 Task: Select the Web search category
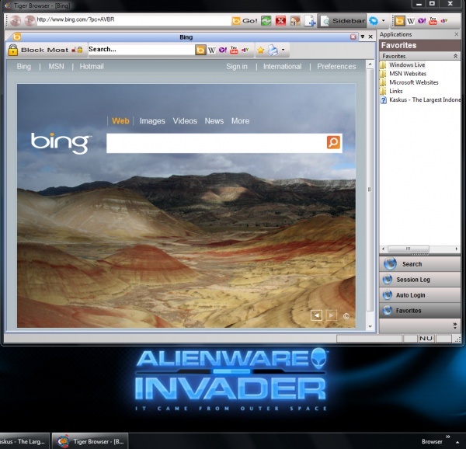120,121
